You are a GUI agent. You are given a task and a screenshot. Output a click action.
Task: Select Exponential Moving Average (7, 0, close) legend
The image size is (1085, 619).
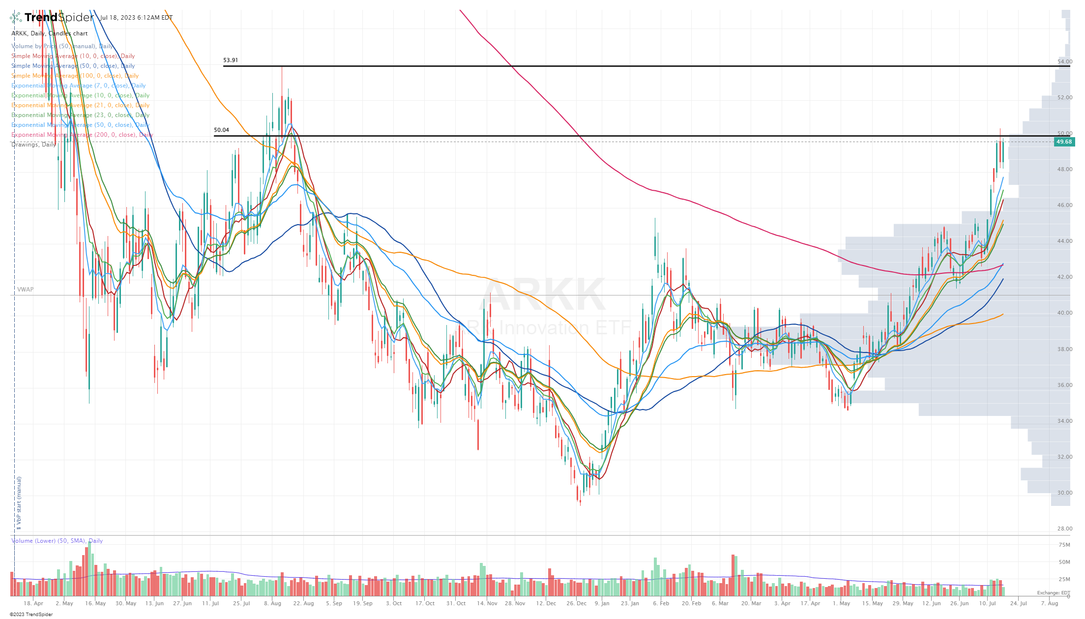coord(79,86)
